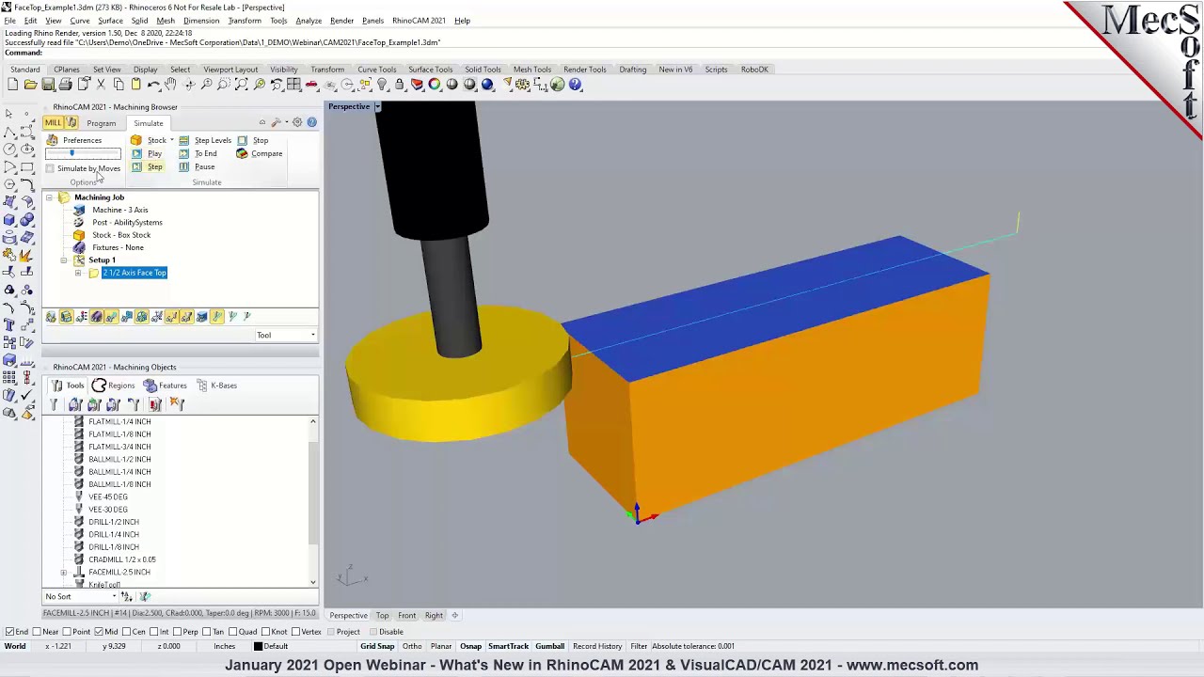Click the Zoom Extents icon
Image resolution: width=1204 pixels, height=677 pixels.
[x=241, y=85]
